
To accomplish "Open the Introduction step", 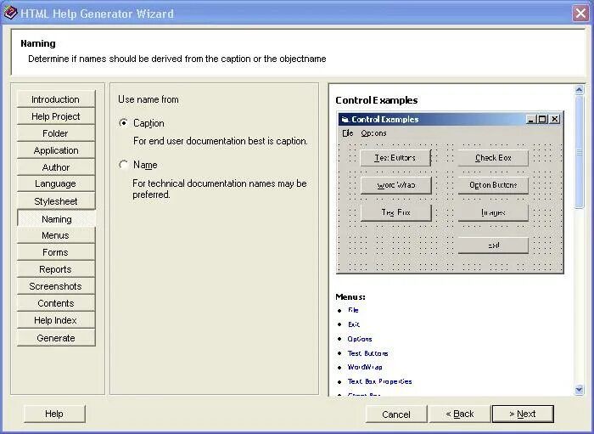I will coord(56,99).
